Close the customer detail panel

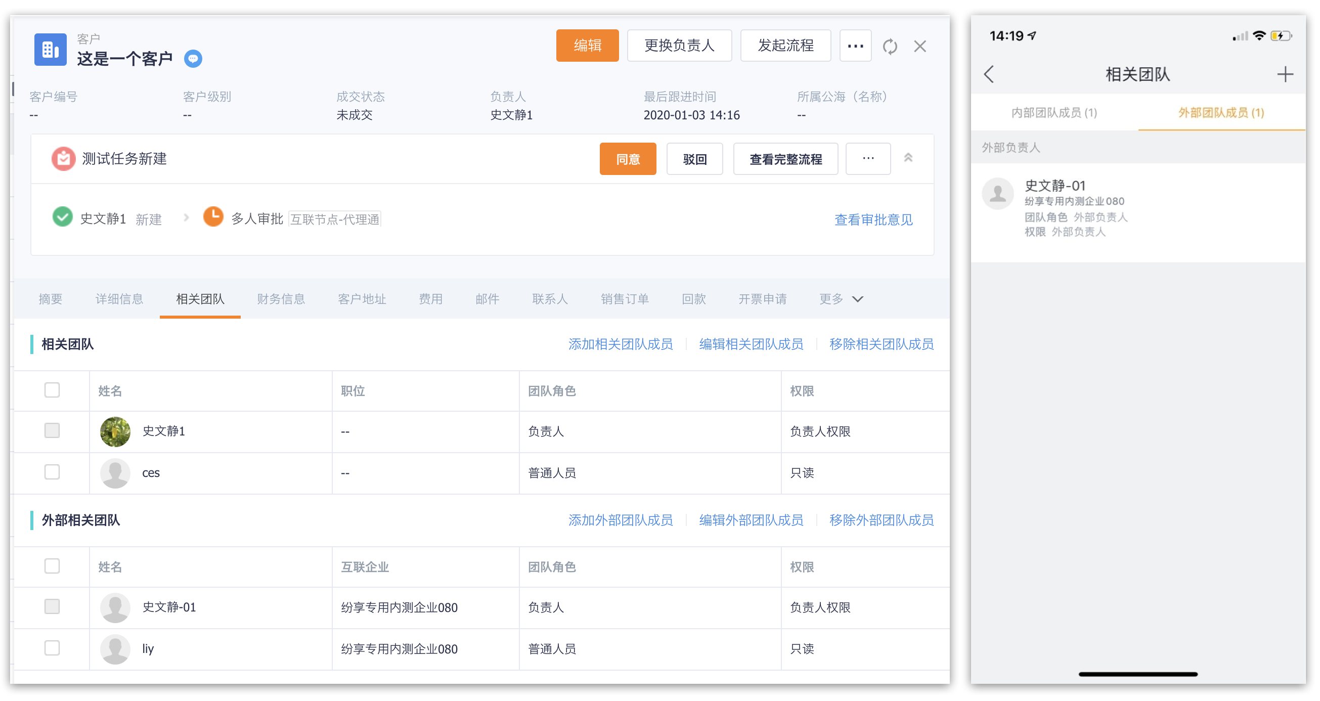[920, 47]
